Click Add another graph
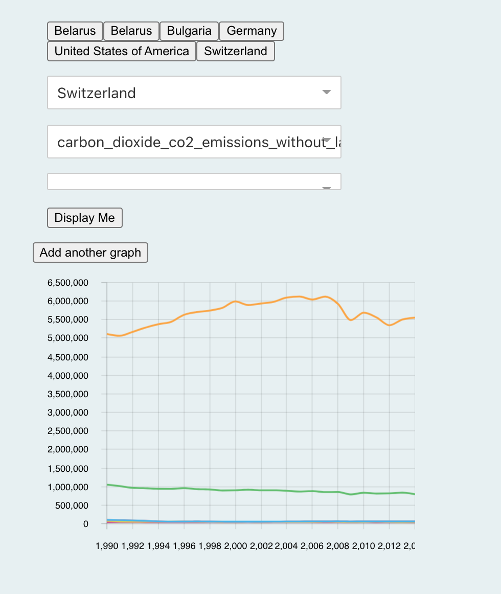The image size is (501, 594). [x=90, y=252]
